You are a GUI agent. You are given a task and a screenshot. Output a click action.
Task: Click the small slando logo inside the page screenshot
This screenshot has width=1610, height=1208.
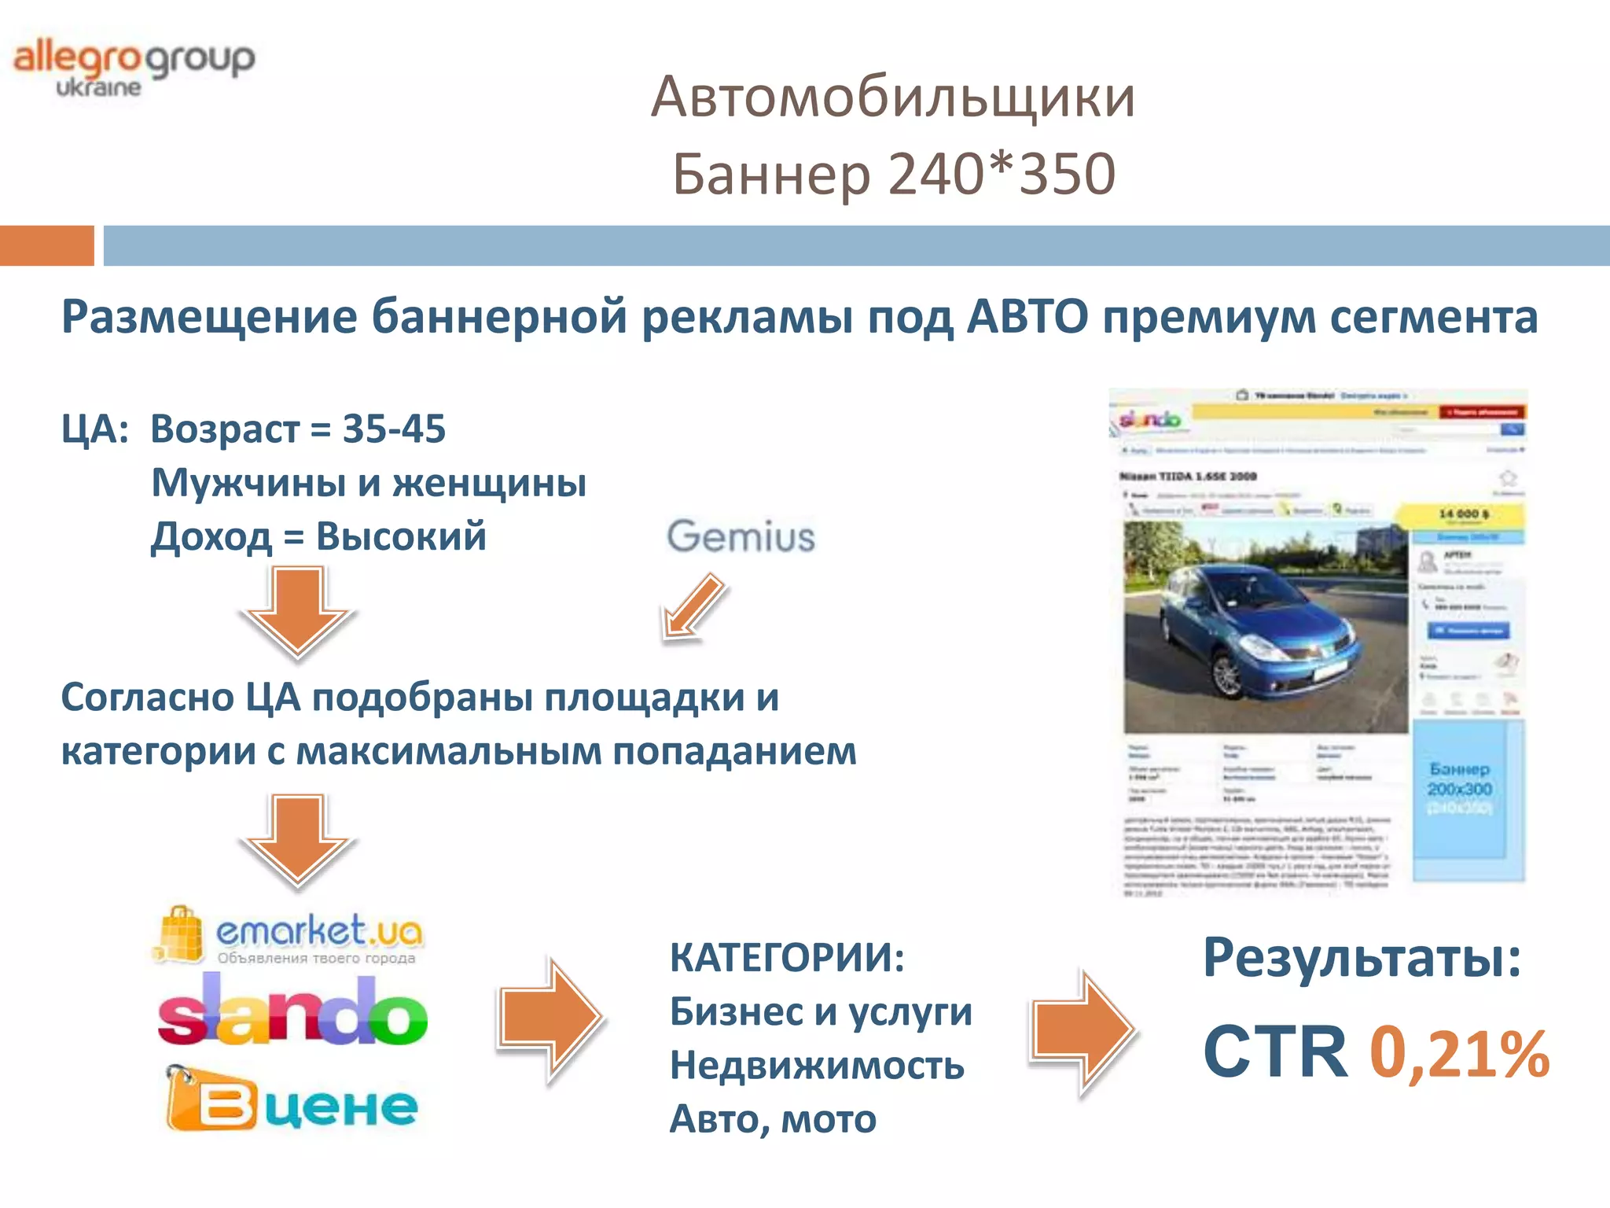coord(1149,420)
